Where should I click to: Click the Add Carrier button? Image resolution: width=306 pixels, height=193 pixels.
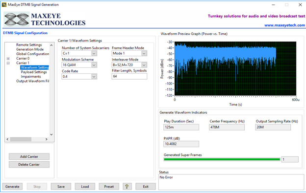(29, 156)
